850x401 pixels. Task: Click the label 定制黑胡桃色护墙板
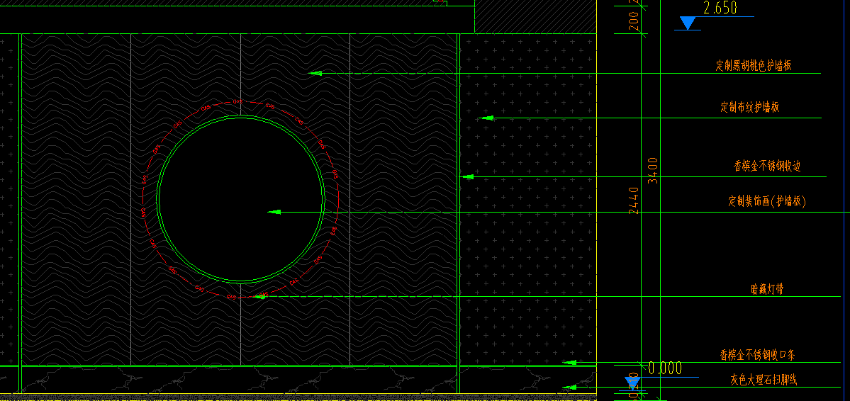click(754, 66)
